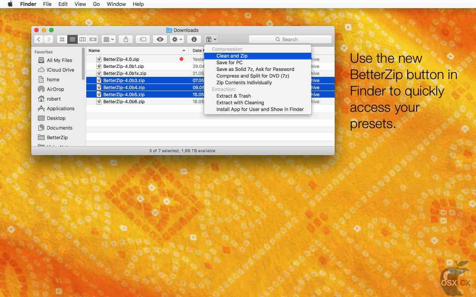476x297 pixels.
Task: Choose Install App for User and Show in Finder
Action: 258,110
